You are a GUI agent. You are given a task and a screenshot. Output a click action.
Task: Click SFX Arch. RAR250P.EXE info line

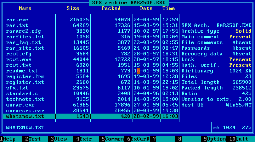click(216, 26)
